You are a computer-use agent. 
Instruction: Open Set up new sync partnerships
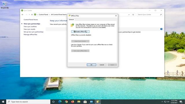[34, 32]
